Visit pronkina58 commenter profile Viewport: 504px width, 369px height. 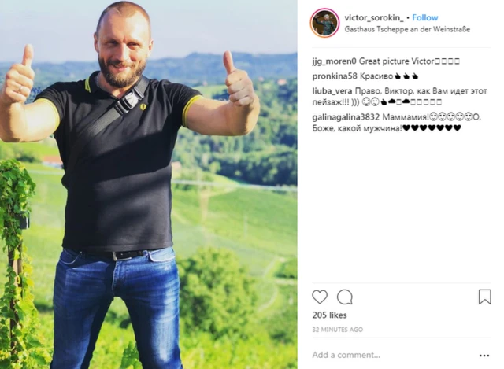(x=335, y=76)
